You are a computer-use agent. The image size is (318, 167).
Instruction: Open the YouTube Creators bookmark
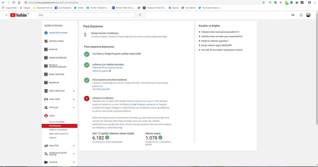click(x=209, y=8)
